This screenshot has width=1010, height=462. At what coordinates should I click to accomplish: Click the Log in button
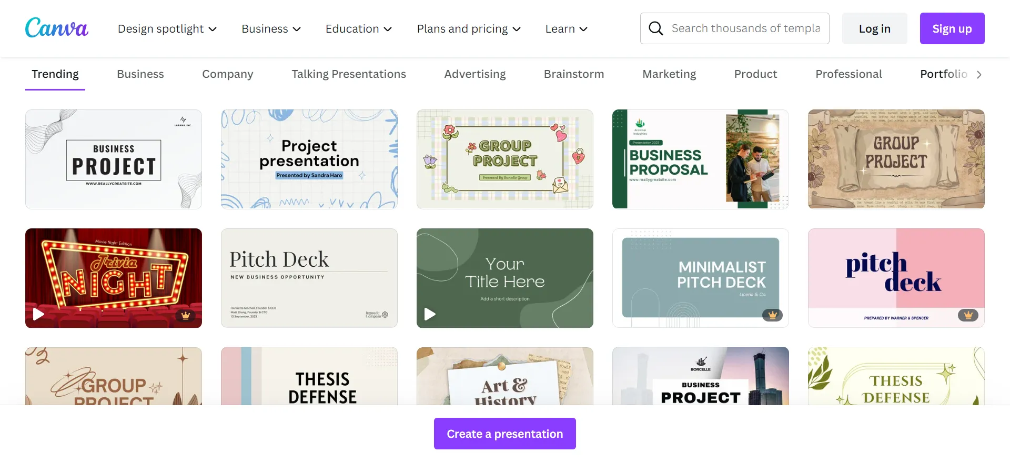coord(875,28)
